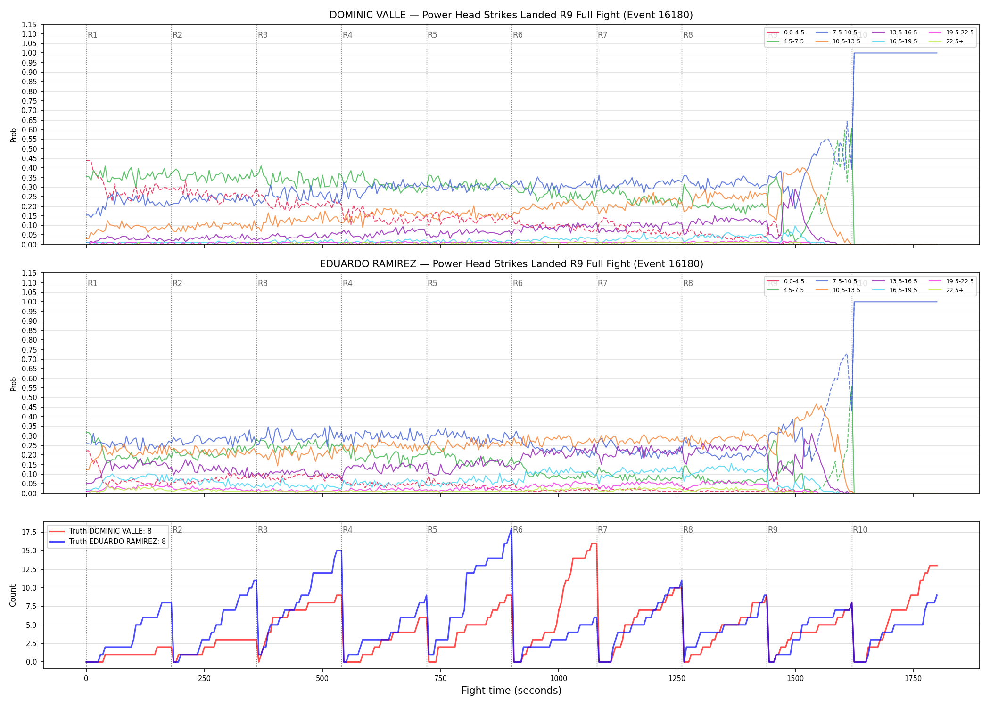Click the 16.5-19.5 legend entry in middle chart
Screen dimensions: 990x707
[895, 290]
